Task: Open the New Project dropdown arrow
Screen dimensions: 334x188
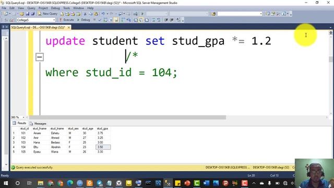Action: [10, 14]
